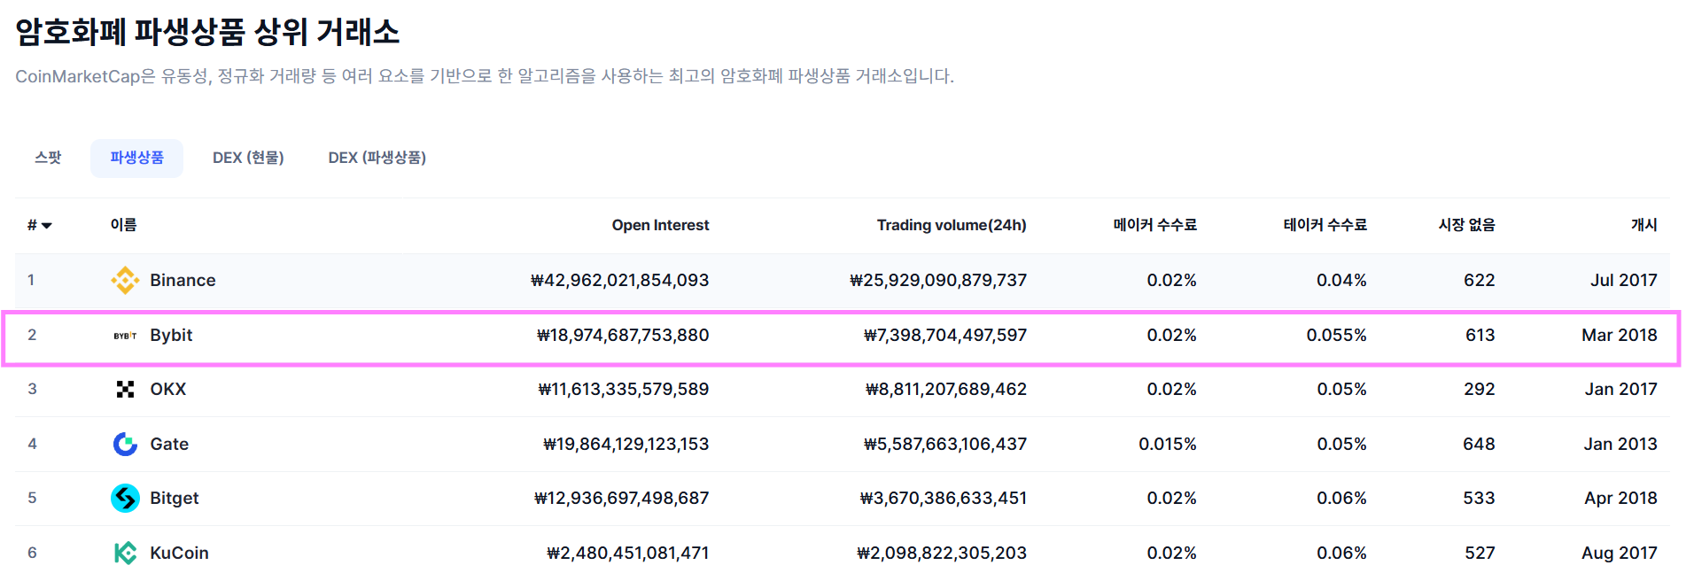The height and width of the screenshot is (573, 1694).
Task: Click Binance taker fee 0.04%
Action: coord(1341,281)
